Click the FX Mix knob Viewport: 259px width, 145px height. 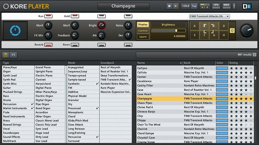(48, 35)
